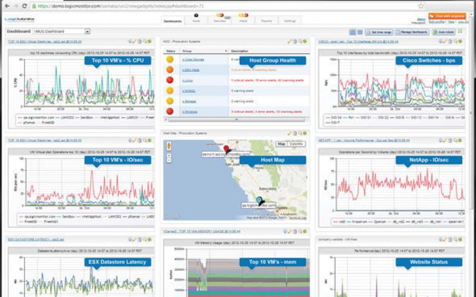
Task: Go to the Settings tab
Action: point(290,21)
